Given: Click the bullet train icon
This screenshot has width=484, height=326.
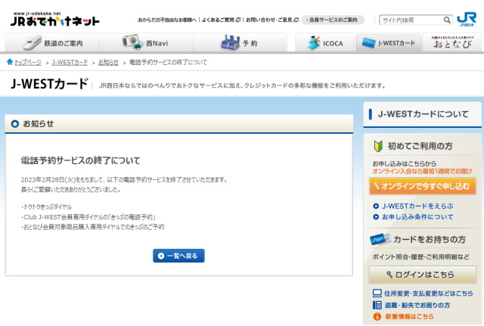Looking at the screenshot, I should (x=32, y=42).
